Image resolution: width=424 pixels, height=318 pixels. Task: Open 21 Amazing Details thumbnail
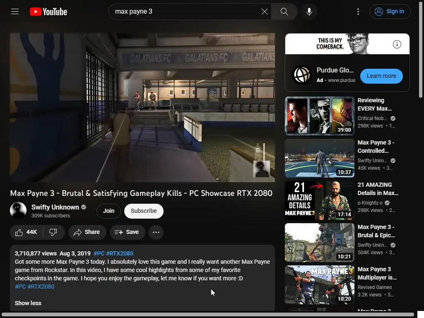click(x=319, y=200)
